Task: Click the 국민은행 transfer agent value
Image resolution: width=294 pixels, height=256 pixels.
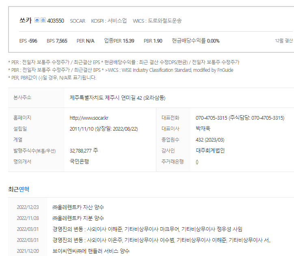Action: (x=79, y=161)
